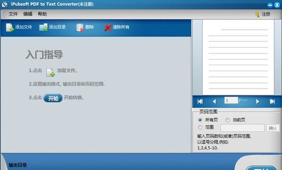Select the 所有页 radio button
This screenshot has width=282, height=170.
[200, 120]
